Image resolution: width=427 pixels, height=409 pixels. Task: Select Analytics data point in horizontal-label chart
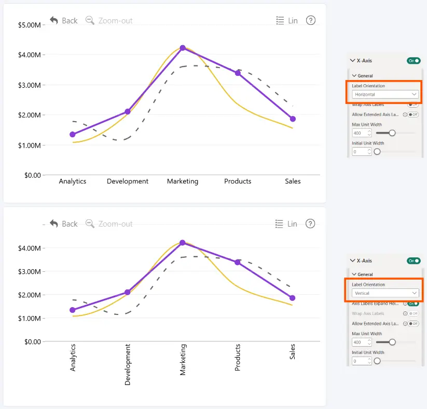click(73, 134)
